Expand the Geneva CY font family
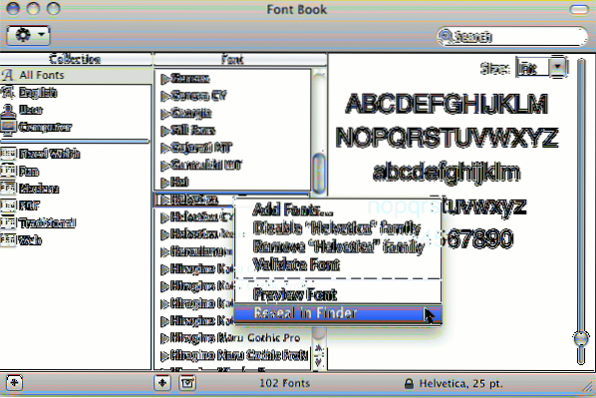Screen dimensions: 596x398 164,97
